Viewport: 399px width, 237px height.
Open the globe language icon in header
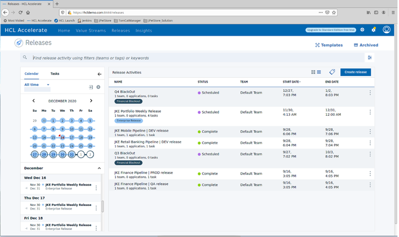(x=362, y=30)
